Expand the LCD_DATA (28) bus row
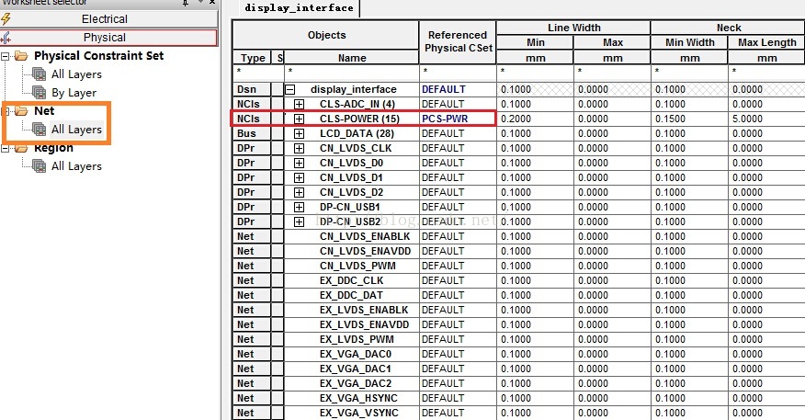Image resolution: width=805 pixels, height=420 pixels. click(299, 133)
